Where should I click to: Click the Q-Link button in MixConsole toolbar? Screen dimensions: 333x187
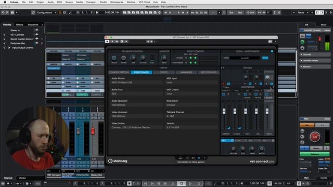251,12
